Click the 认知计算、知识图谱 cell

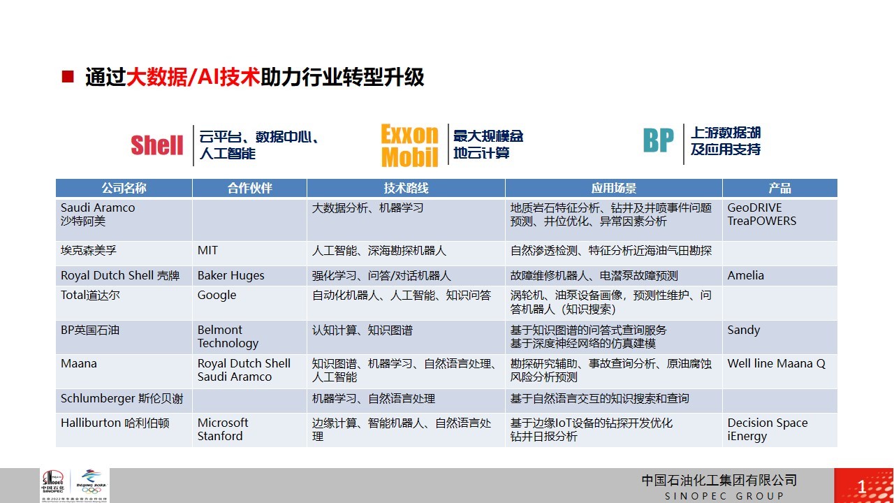(406, 337)
